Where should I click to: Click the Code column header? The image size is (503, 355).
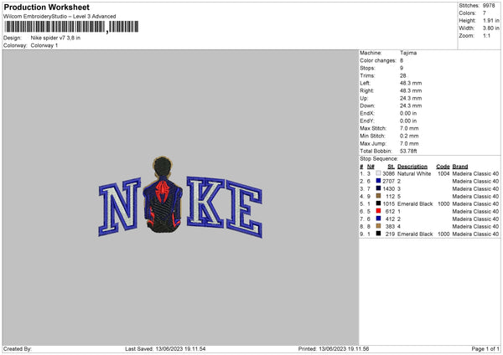click(x=443, y=167)
